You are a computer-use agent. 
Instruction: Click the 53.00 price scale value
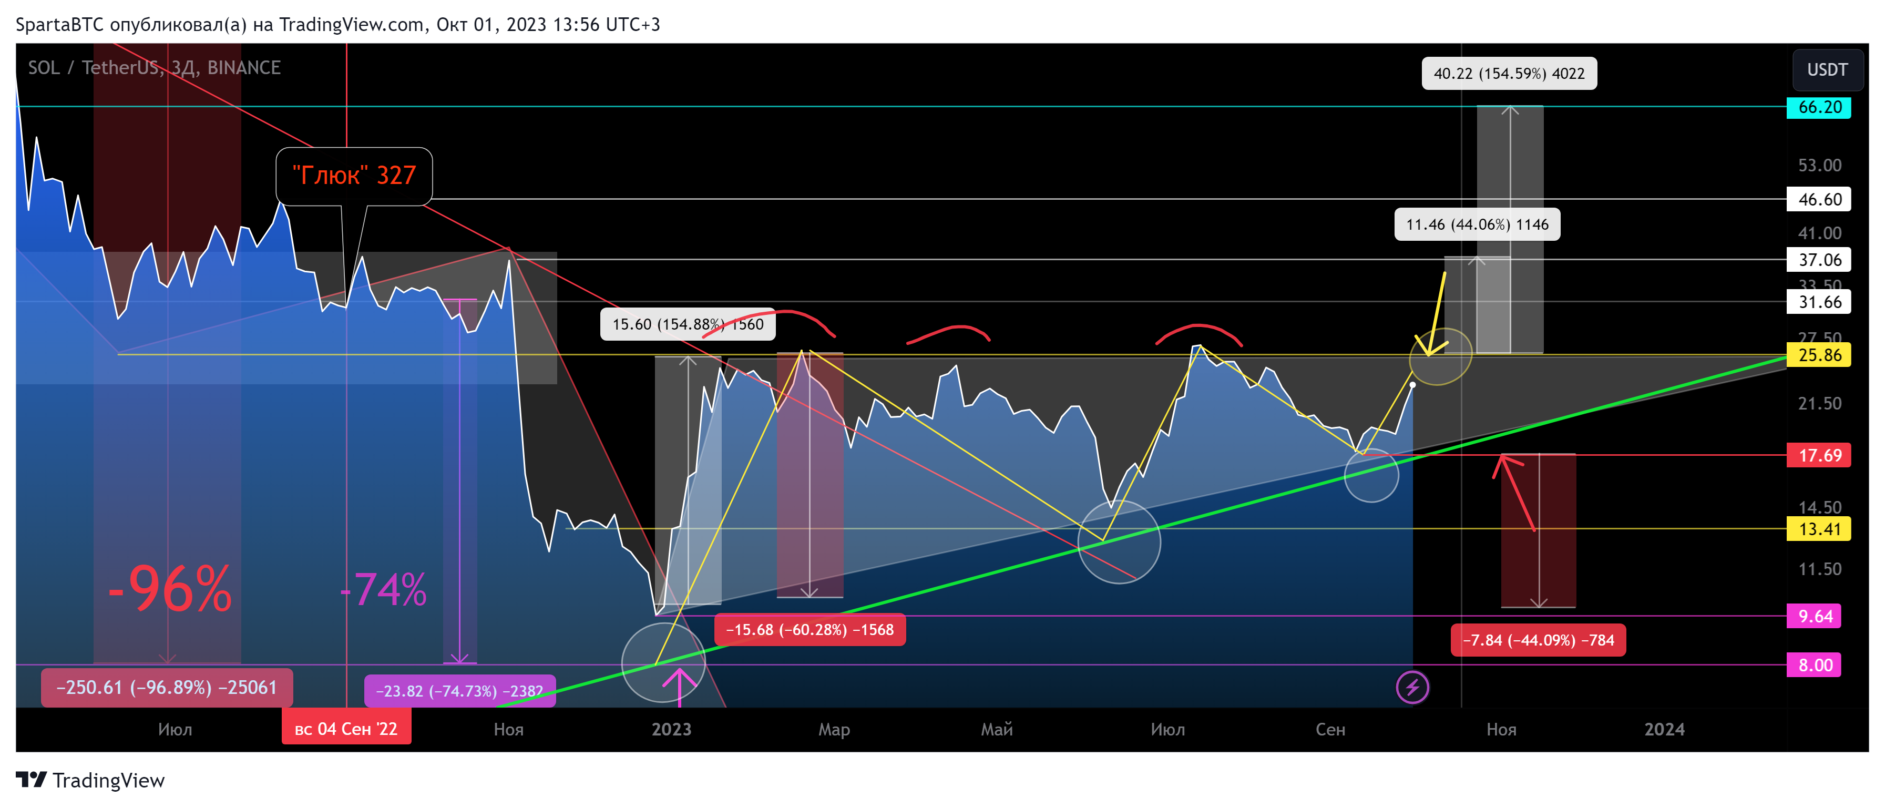pyautogui.click(x=1820, y=166)
